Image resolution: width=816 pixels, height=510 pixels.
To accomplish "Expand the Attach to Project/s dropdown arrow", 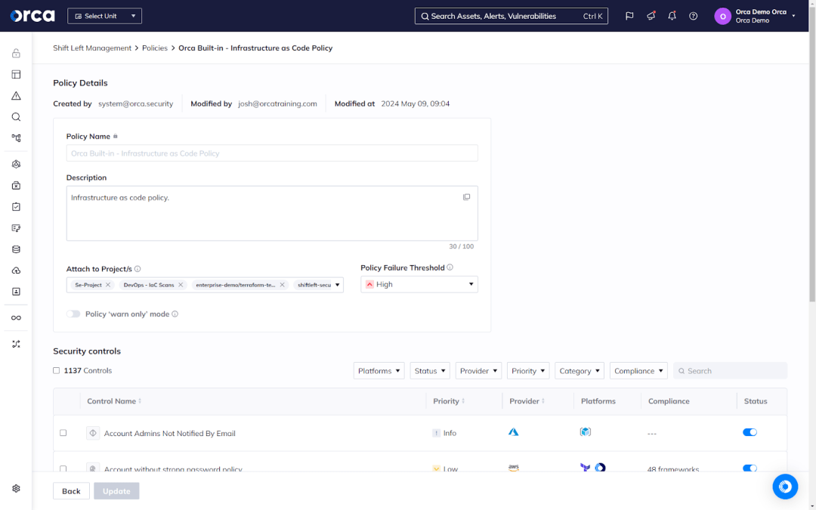I will click(337, 285).
